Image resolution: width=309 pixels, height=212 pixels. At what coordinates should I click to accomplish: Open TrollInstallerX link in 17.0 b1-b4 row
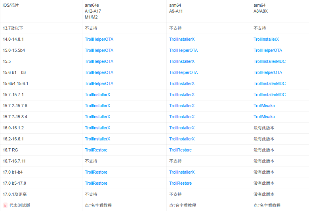[182, 172]
